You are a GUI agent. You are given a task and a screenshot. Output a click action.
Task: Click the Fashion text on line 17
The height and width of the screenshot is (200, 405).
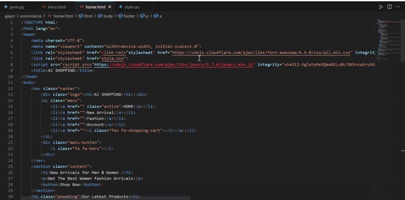[95, 118]
